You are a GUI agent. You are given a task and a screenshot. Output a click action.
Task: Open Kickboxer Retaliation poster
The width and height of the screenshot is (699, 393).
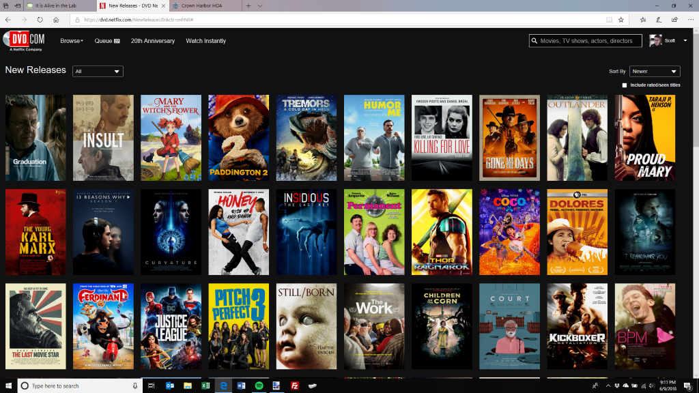[577, 326]
